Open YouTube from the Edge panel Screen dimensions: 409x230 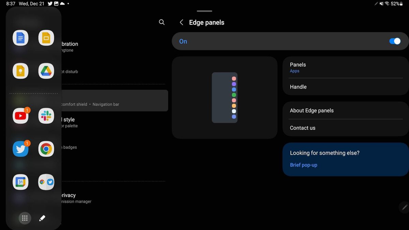coord(20,116)
